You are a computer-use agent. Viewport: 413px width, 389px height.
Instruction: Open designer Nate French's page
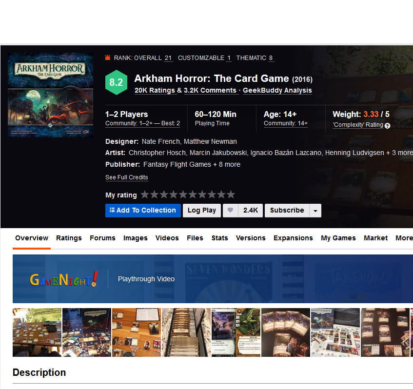pyautogui.click(x=161, y=142)
